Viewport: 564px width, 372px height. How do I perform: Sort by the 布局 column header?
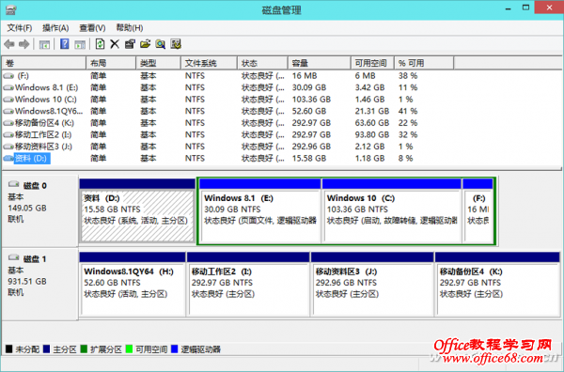coord(111,63)
